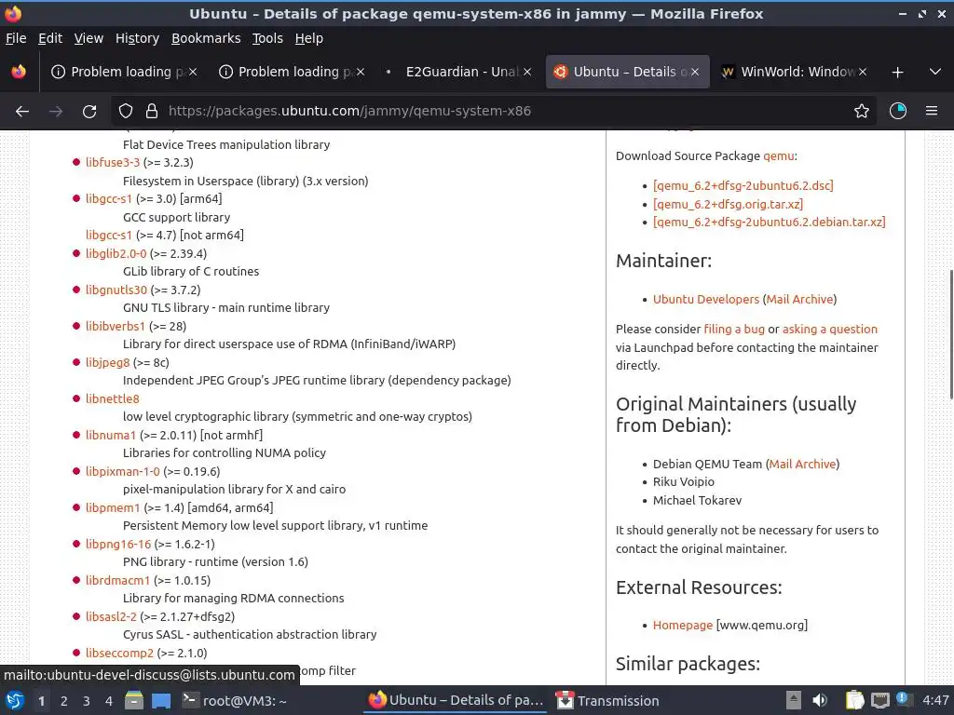
Task: Open the libsasl2-2 package link
Action: pos(112,616)
